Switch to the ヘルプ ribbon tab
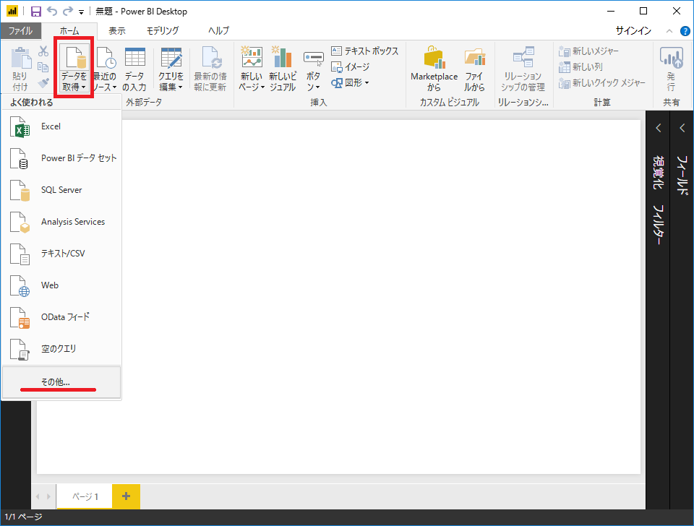This screenshot has width=694, height=526. (x=218, y=30)
